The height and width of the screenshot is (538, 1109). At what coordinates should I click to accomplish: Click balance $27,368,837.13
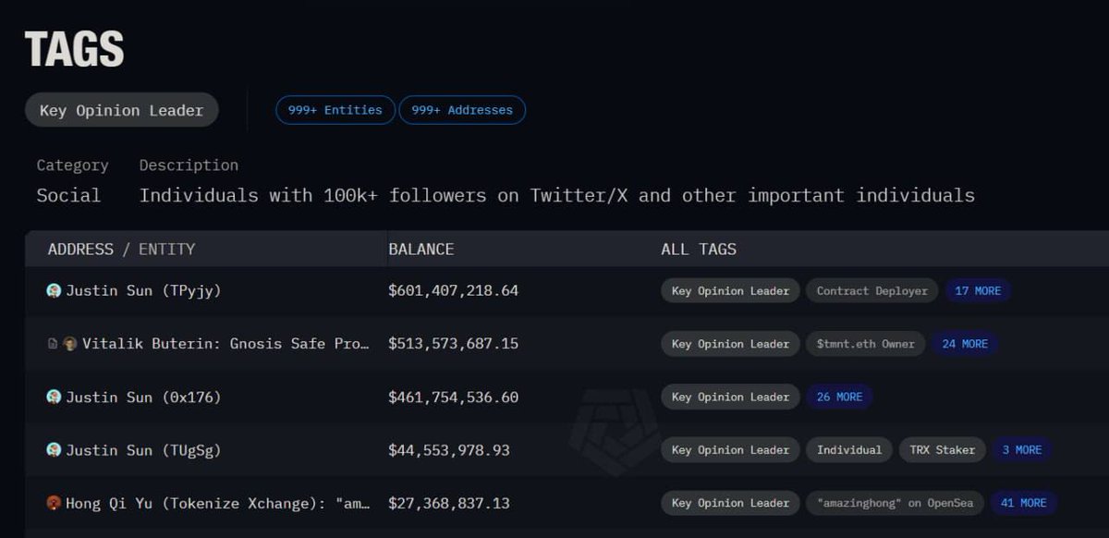click(x=449, y=503)
